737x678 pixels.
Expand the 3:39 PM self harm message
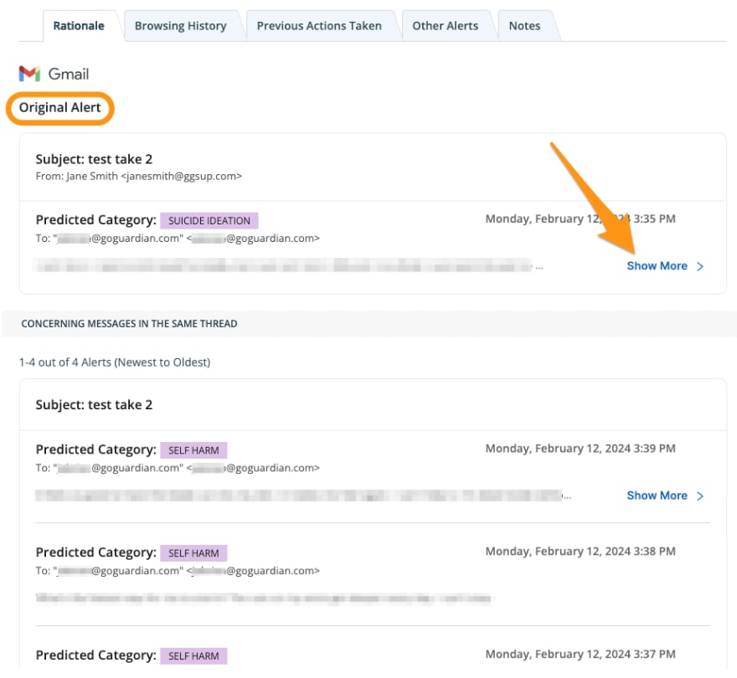(x=657, y=496)
